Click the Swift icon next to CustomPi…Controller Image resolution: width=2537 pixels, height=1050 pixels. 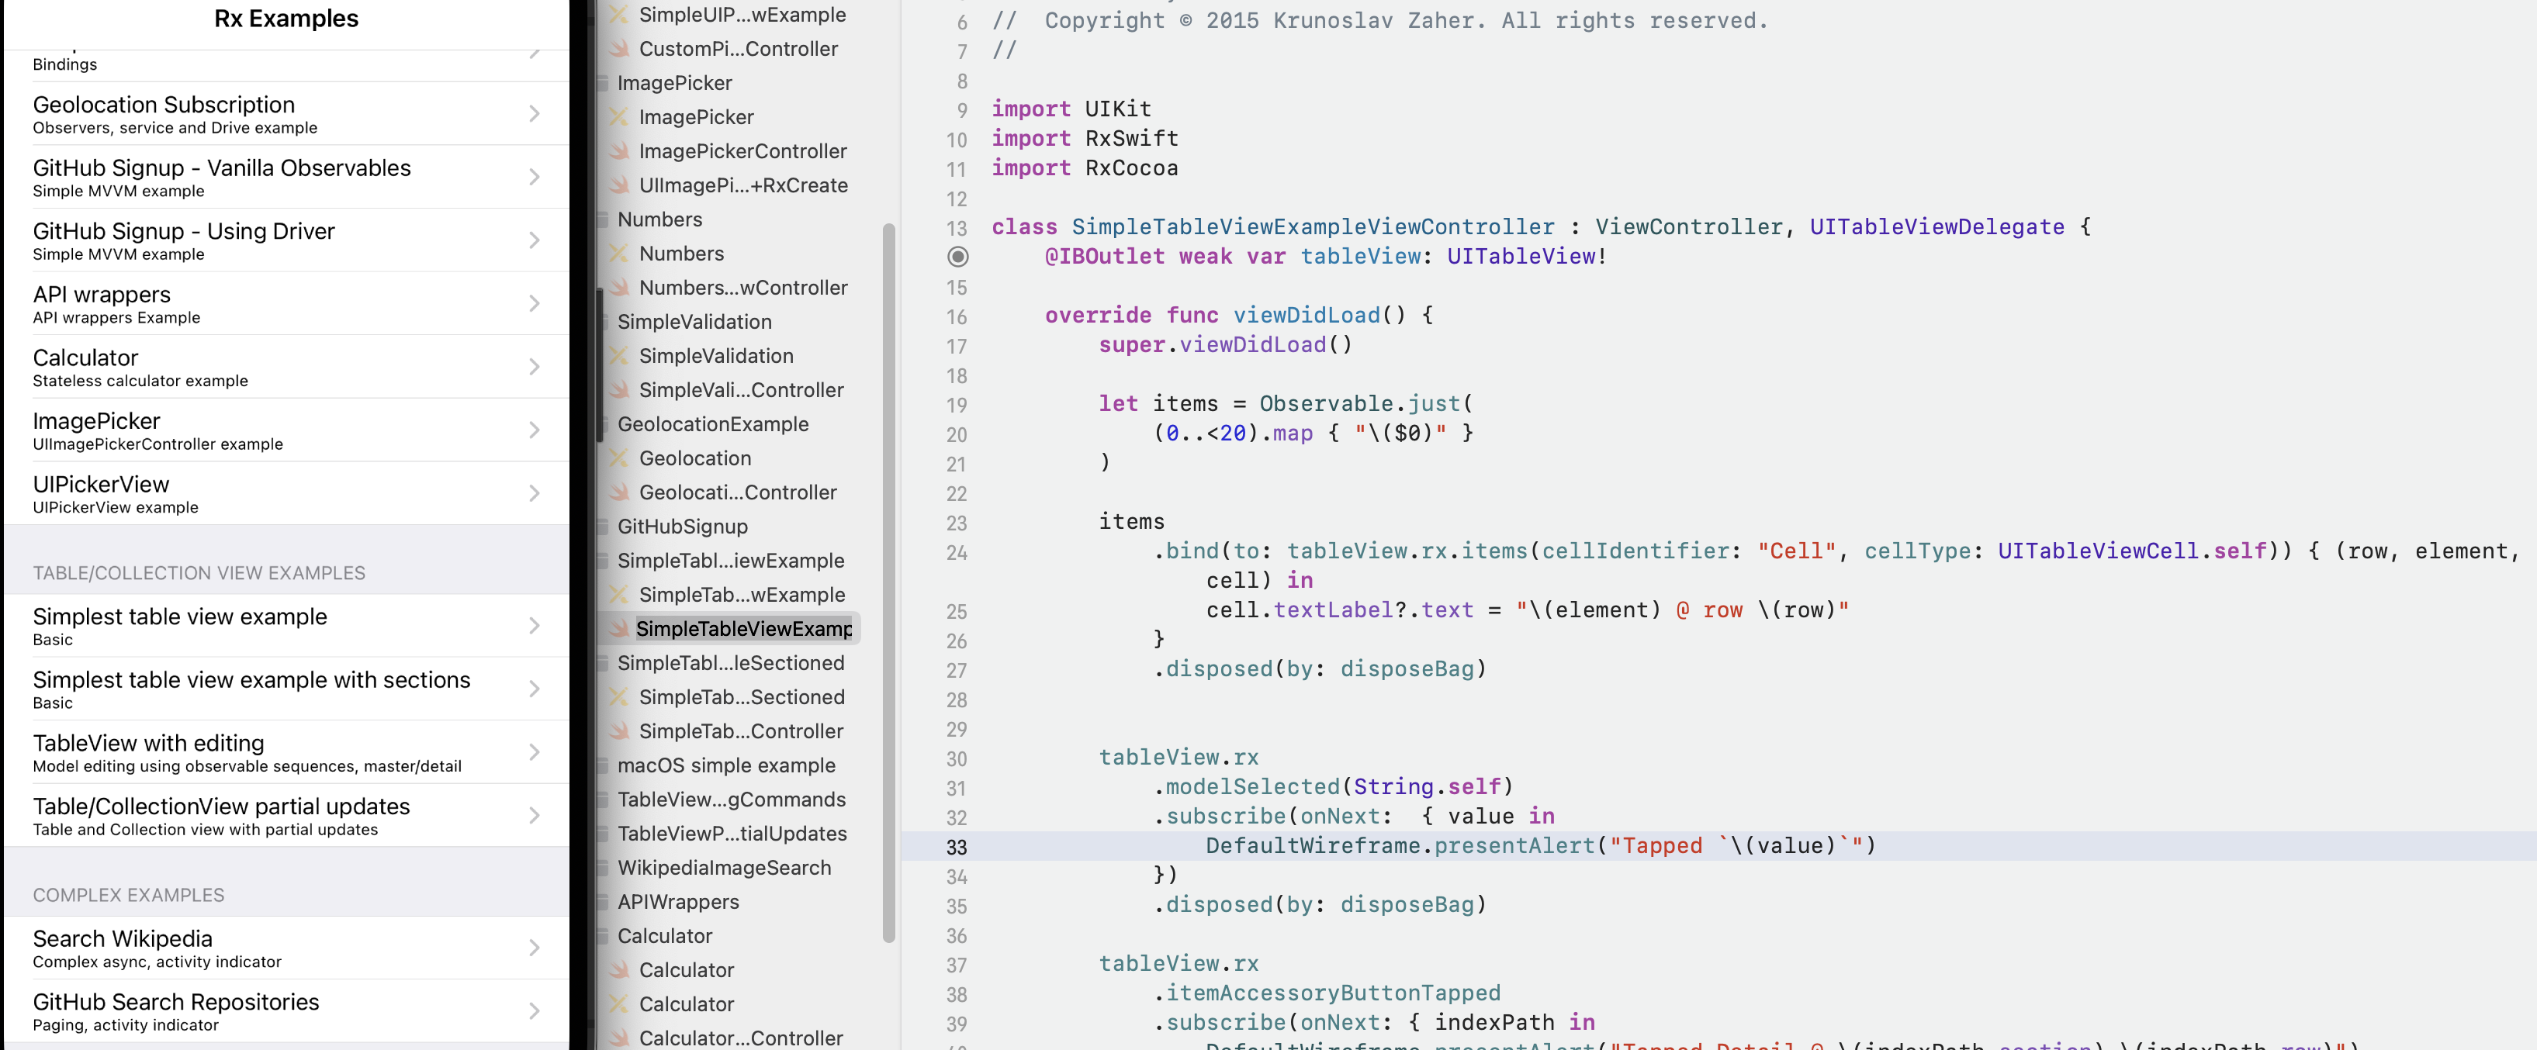619,49
